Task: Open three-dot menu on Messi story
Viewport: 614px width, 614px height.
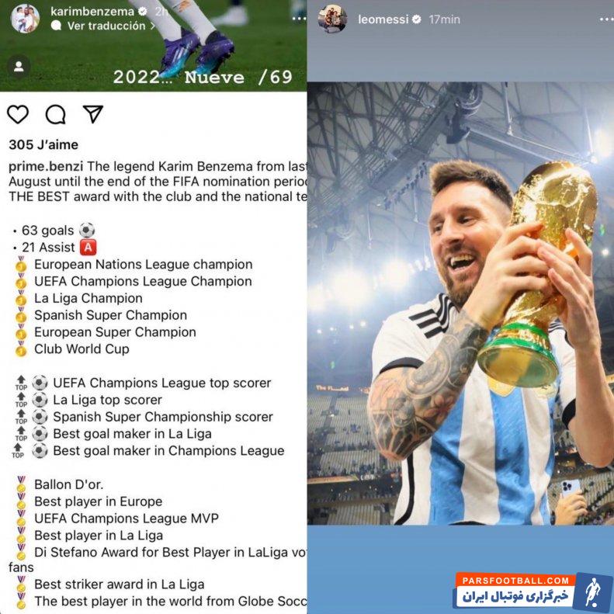Action: pos(606,19)
